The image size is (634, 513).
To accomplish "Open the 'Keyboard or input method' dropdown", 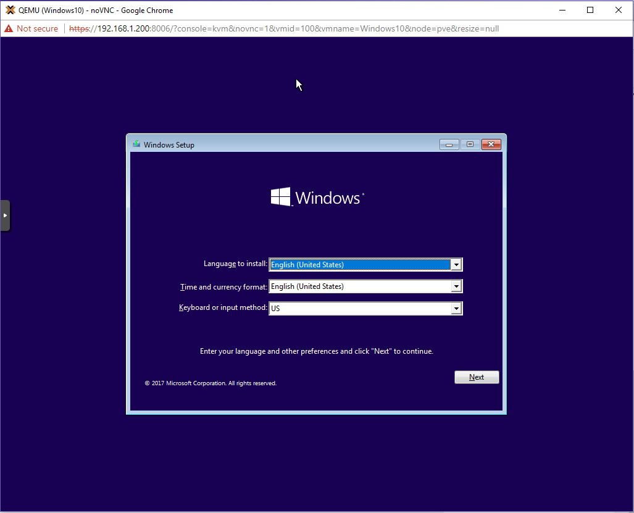I will click(456, 307).
